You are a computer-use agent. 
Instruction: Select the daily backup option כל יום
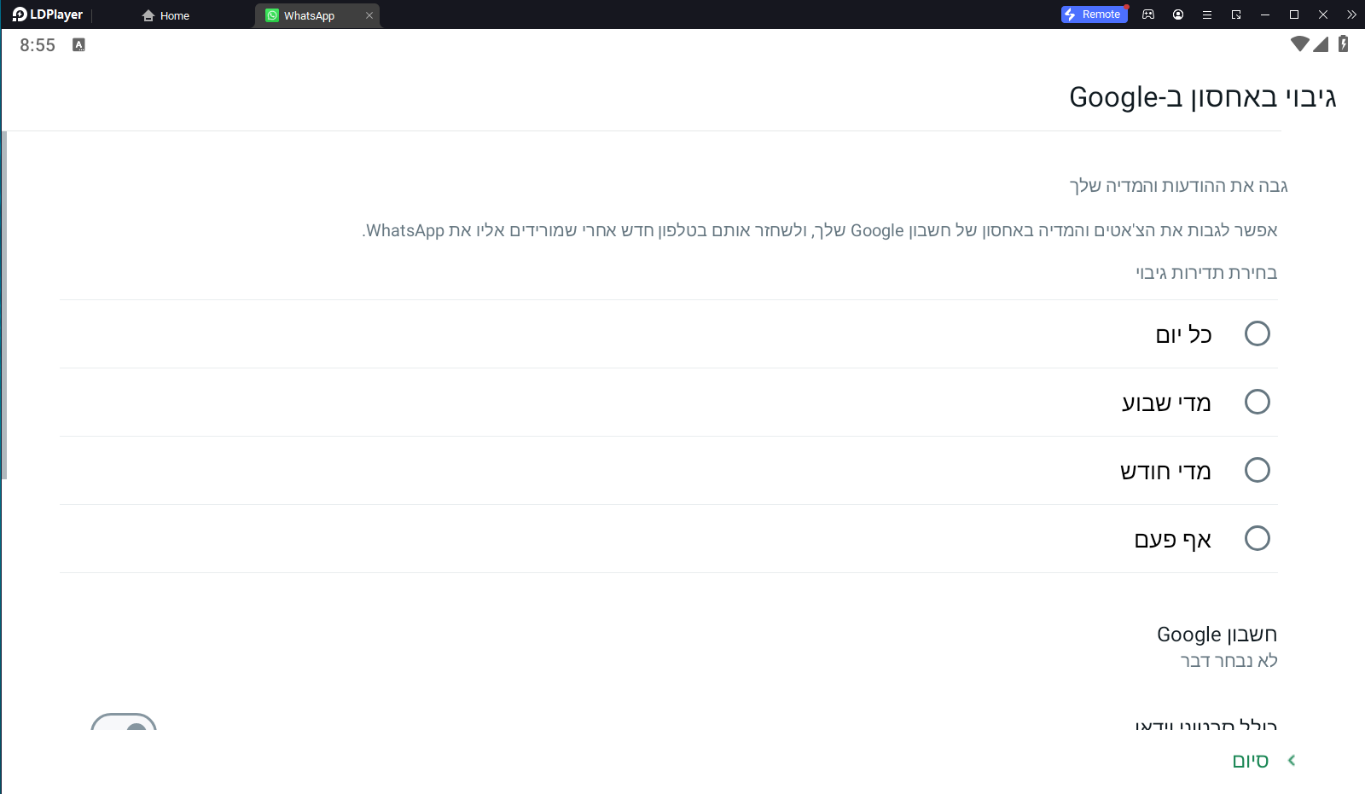pyautogui.click(x=669, y=333)
